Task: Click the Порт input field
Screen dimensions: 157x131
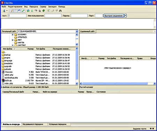Action: click(x=99, y=16)
